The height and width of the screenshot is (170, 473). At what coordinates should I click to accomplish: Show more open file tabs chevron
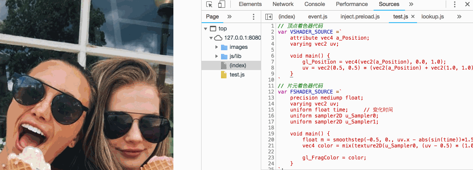coord(459,17)
